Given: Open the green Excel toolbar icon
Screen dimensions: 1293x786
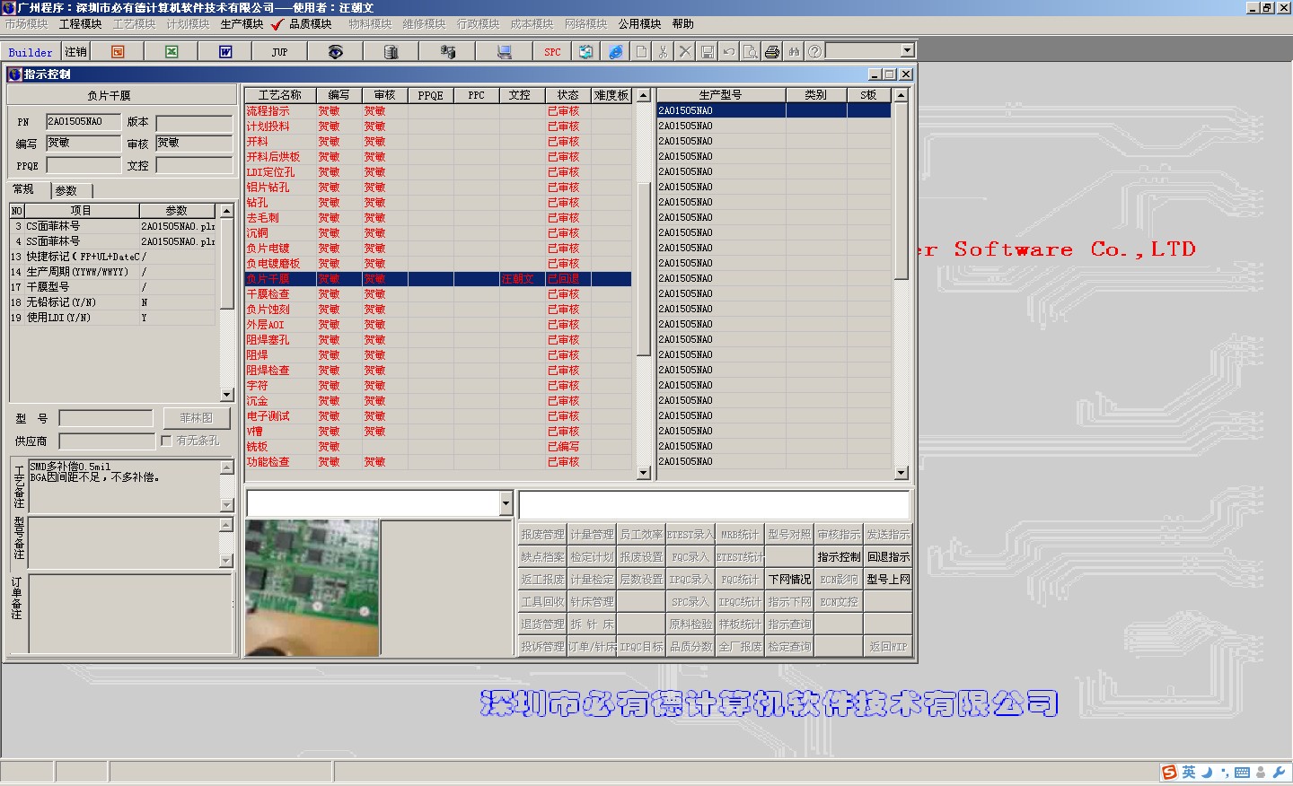Looking at the screenshot, I should pos(172,52).
